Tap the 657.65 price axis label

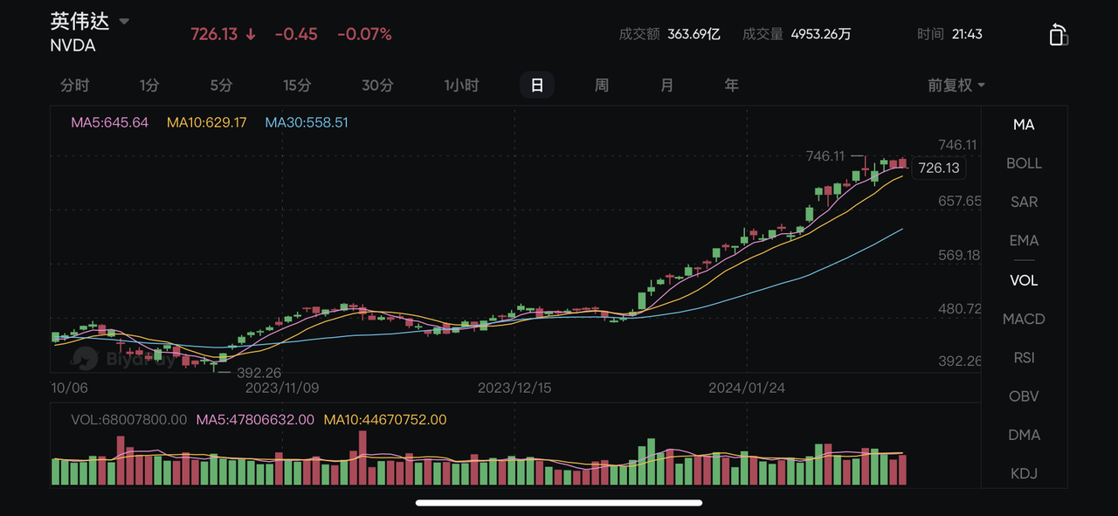[x=960, y=201]
